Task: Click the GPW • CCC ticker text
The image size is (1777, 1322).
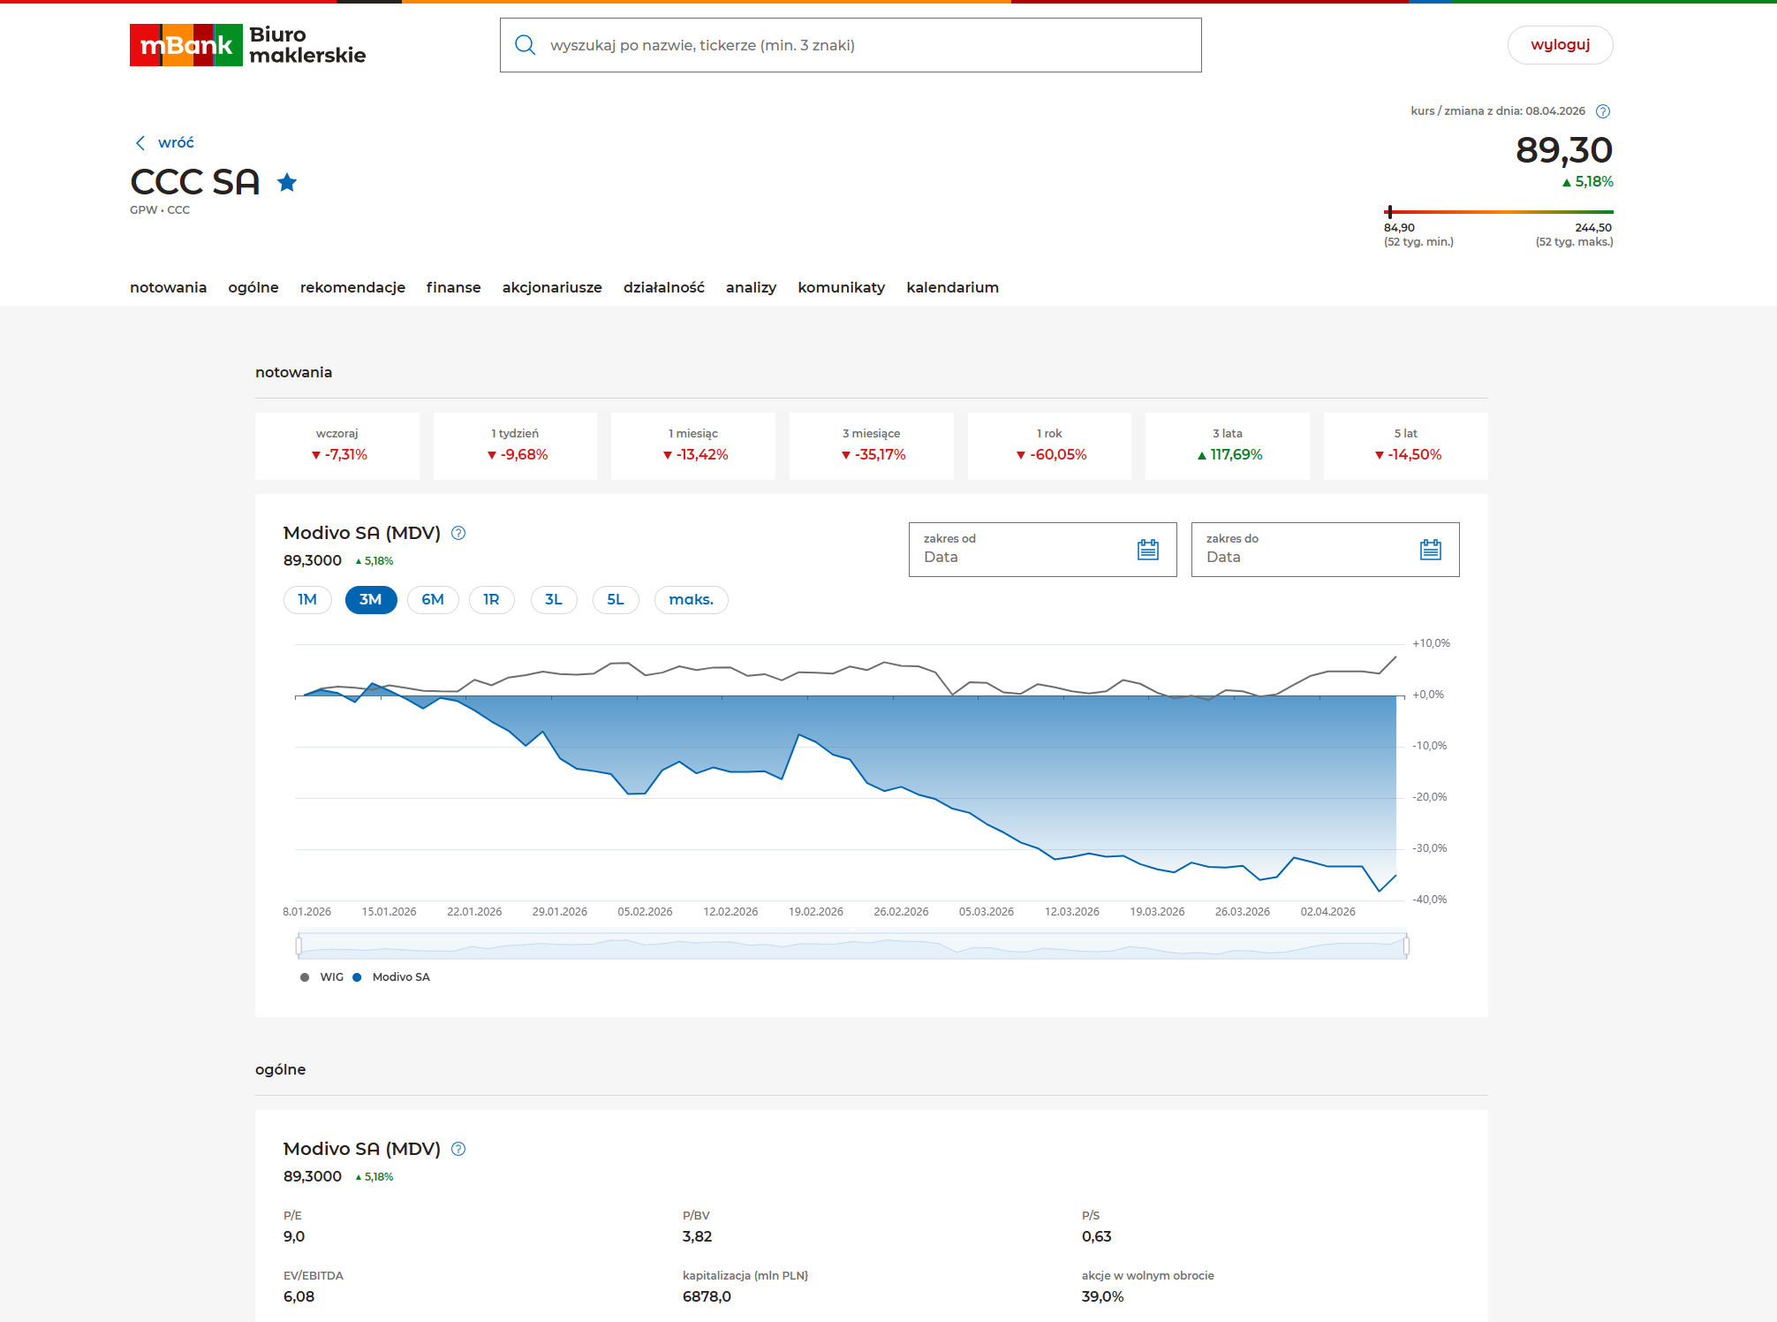Action: tap(160, 210)
